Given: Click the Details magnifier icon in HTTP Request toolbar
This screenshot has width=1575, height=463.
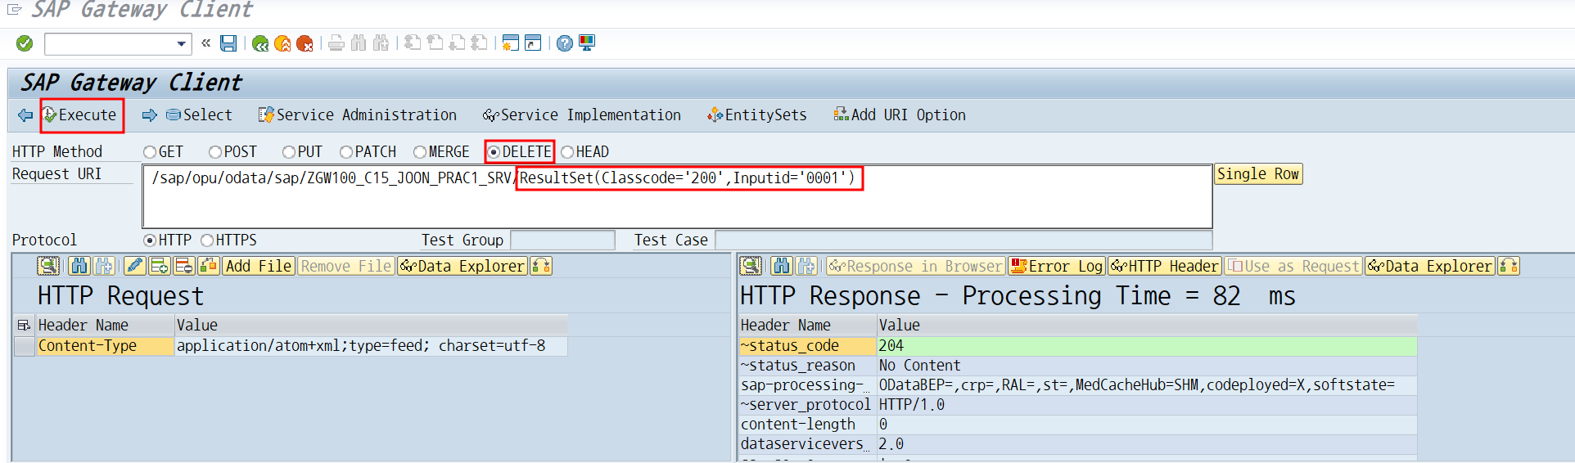Looking at the screenshot, I should pos(48,266).
